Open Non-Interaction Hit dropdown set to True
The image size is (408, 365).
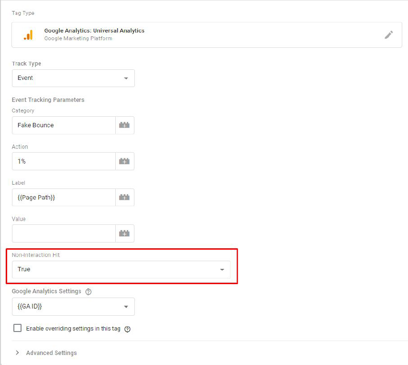pos(121,269)
